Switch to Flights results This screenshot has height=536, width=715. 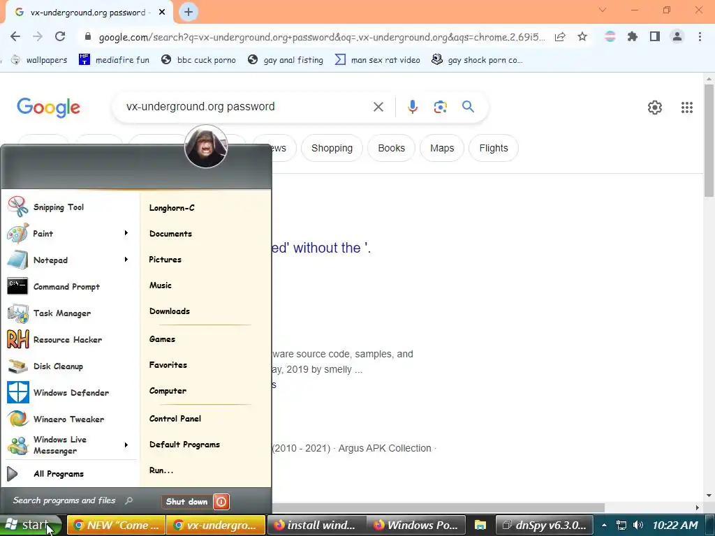pyautogui.click(x=494, y=148)
